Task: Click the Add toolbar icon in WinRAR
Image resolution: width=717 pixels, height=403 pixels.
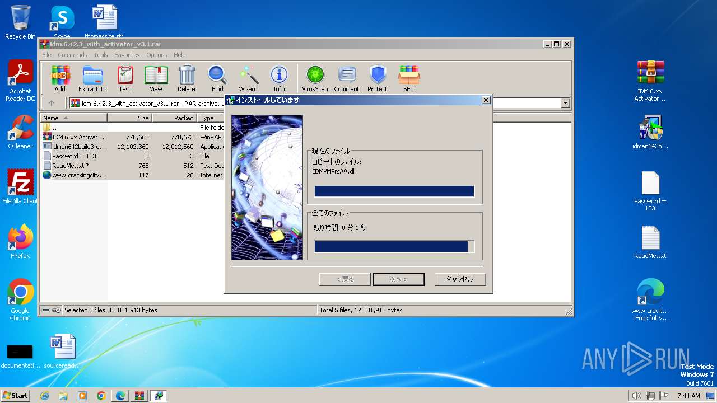Action: pyautogui.click(x=60, y=78)
